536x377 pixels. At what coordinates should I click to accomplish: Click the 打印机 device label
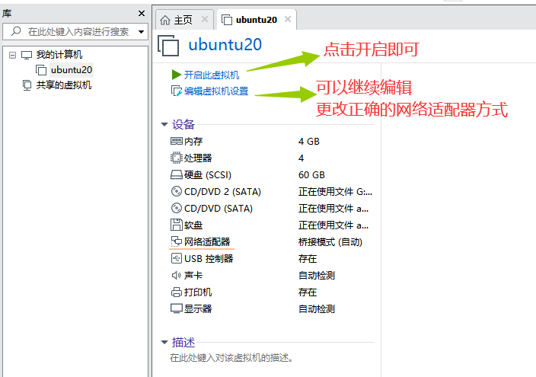pos(198,292)
